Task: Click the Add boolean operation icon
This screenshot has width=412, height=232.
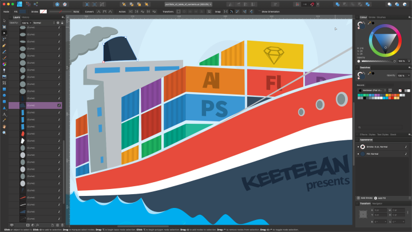Action: pyautogui.click(x=338, y=4)
